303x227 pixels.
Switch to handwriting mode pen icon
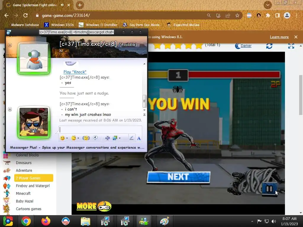click(x=131, y=138)
